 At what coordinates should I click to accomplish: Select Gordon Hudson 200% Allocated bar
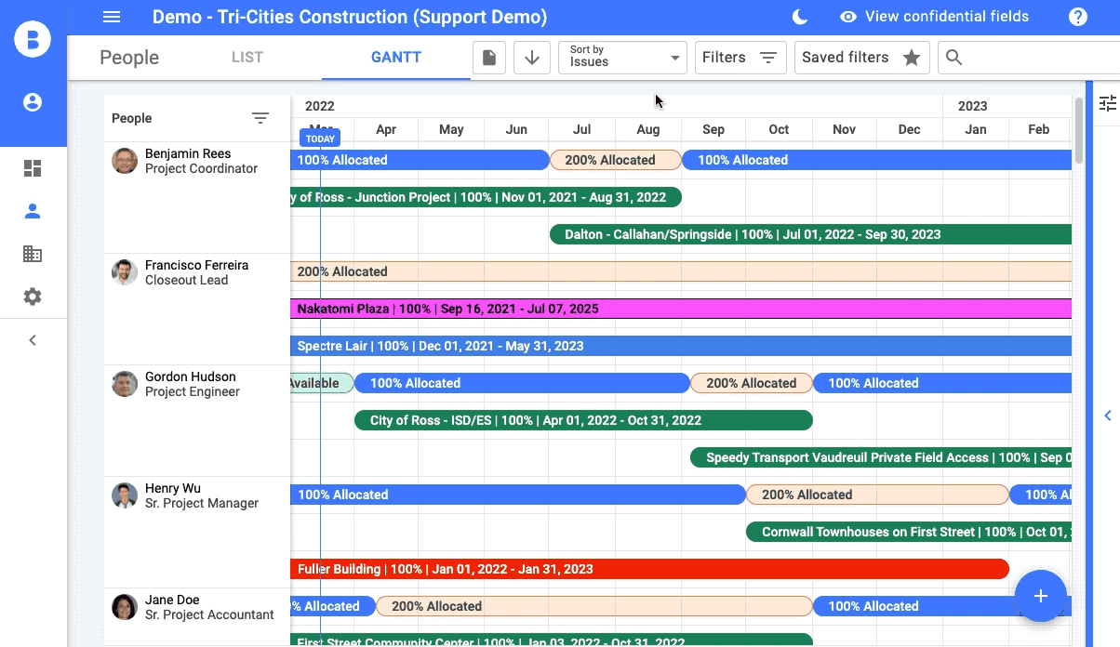coord(752,383)
